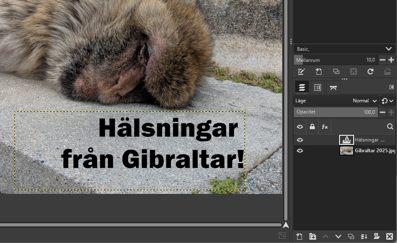Refresh the brushes list
Screen dimensions: 397x243
371,71
